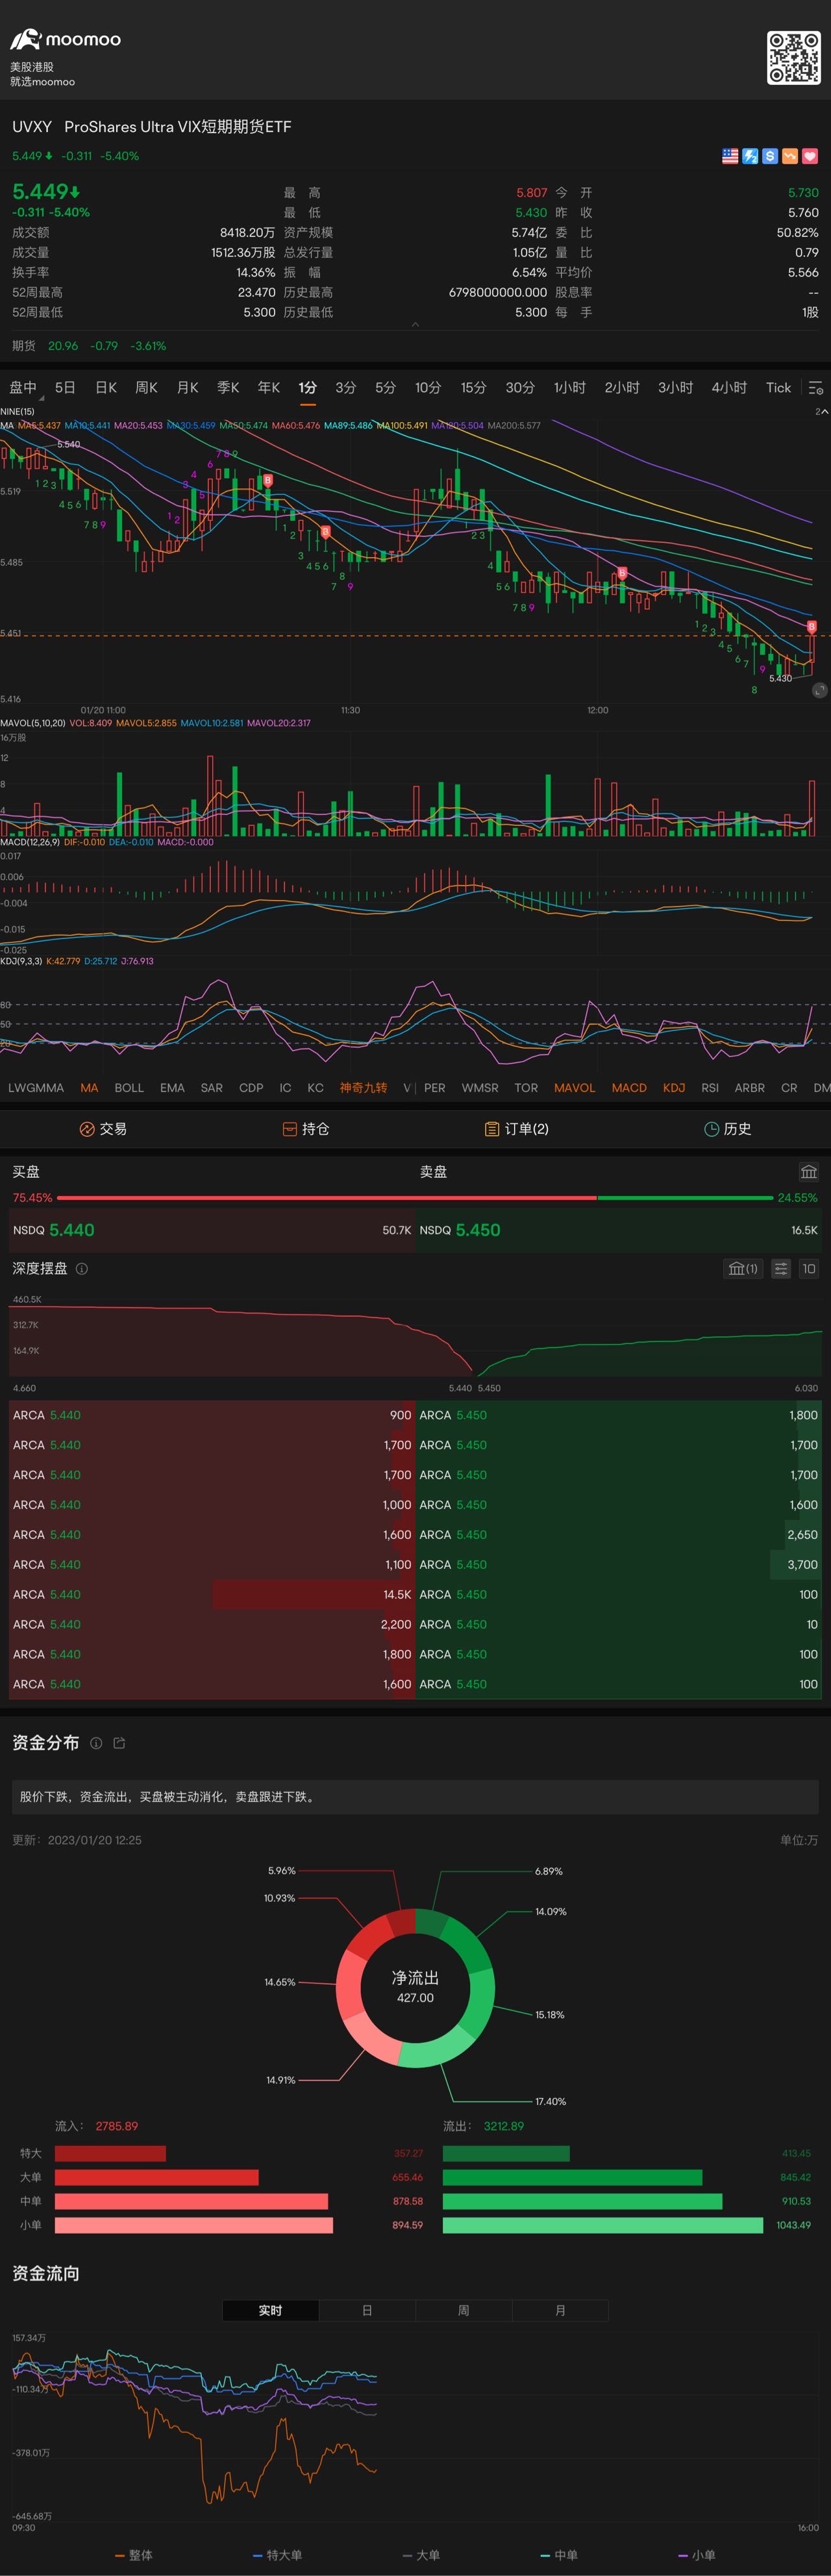Toggle 中单 line in flow legend
The width and height of the screenshot is (831, 2576).
tap(559, 2555)
